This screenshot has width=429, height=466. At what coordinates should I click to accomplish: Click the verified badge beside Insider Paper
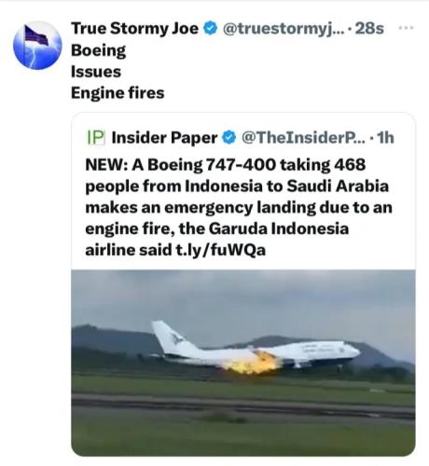click(229, 138)
